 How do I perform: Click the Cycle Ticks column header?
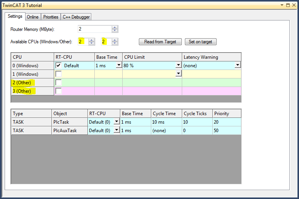197,114
